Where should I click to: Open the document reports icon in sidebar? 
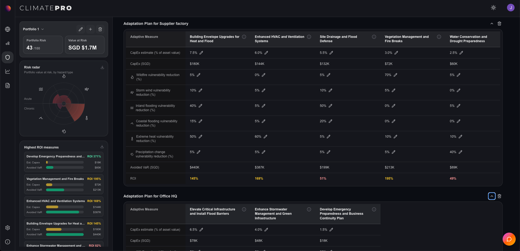click(8, 85)
